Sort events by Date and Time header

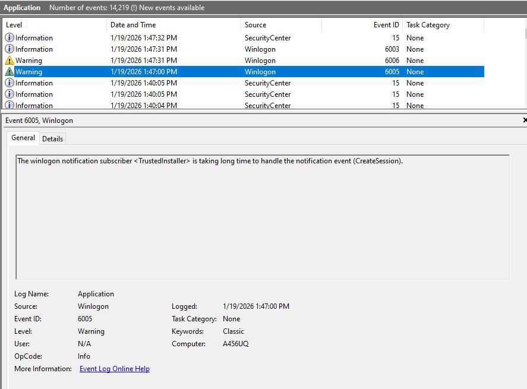pyautogui.click(x=173, y=25)
